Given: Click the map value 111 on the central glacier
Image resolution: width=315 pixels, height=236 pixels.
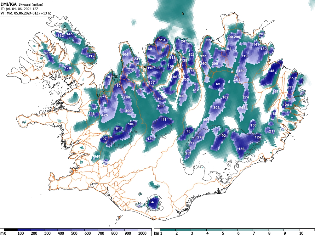Looking at the screenshot, I should pos(163,120).
